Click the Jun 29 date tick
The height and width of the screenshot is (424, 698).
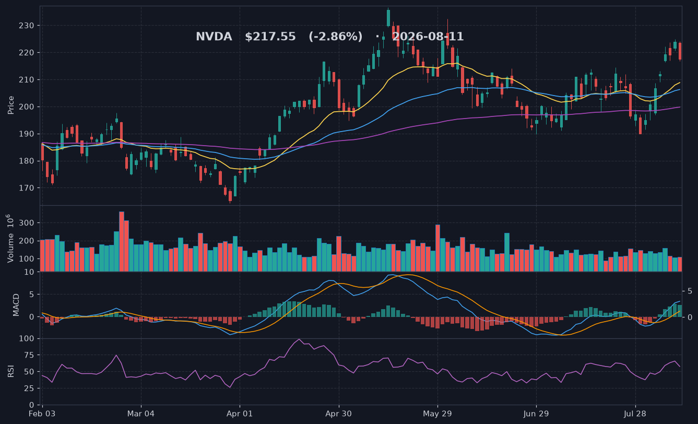point(536,414)
